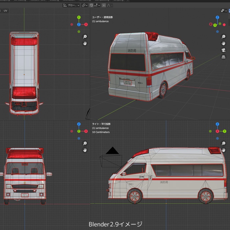Open the transform orientation dropdown
This screenshot has width=230, height=230.
pyautogui.click(x=71, y=6)
